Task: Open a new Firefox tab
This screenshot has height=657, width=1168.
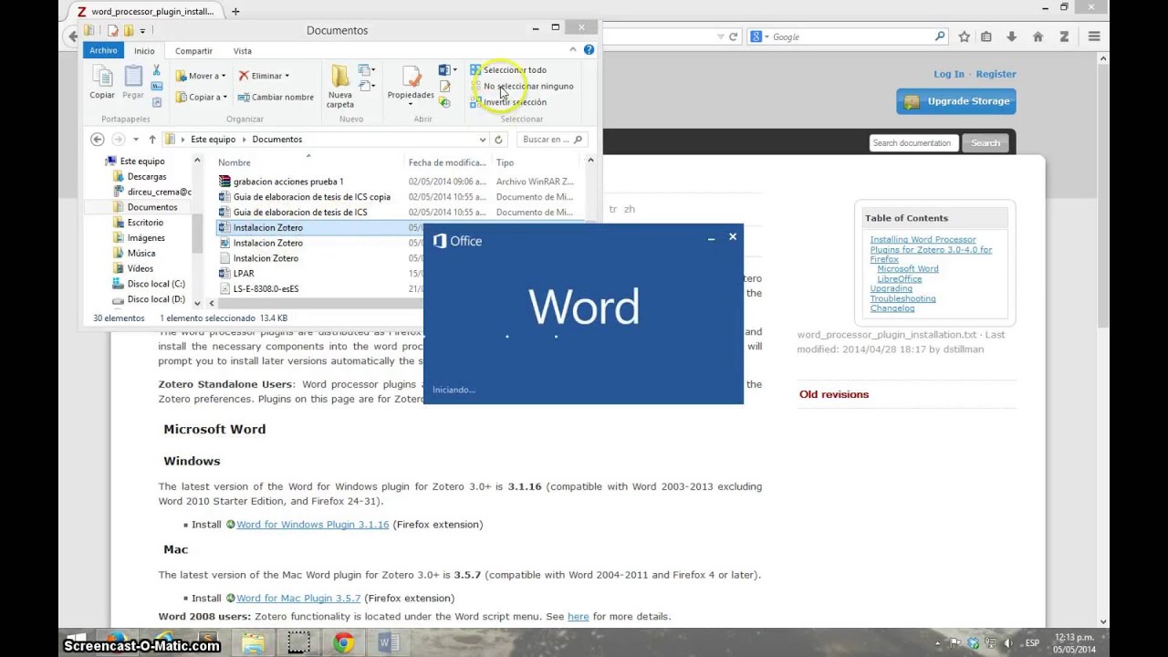Action: point(235,11)
